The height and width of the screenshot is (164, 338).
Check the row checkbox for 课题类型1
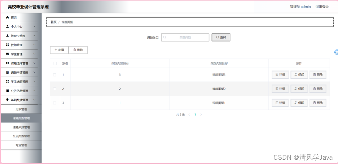coord(55,103)
